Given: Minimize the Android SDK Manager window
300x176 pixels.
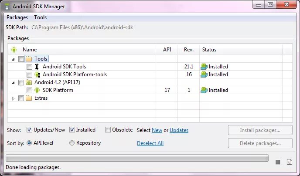Looking at the screenshot, I should [259, 5].
